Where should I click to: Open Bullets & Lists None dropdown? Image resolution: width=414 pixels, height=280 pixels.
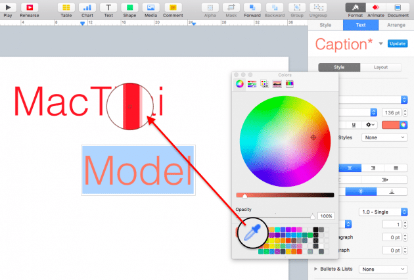coord(383,269)
